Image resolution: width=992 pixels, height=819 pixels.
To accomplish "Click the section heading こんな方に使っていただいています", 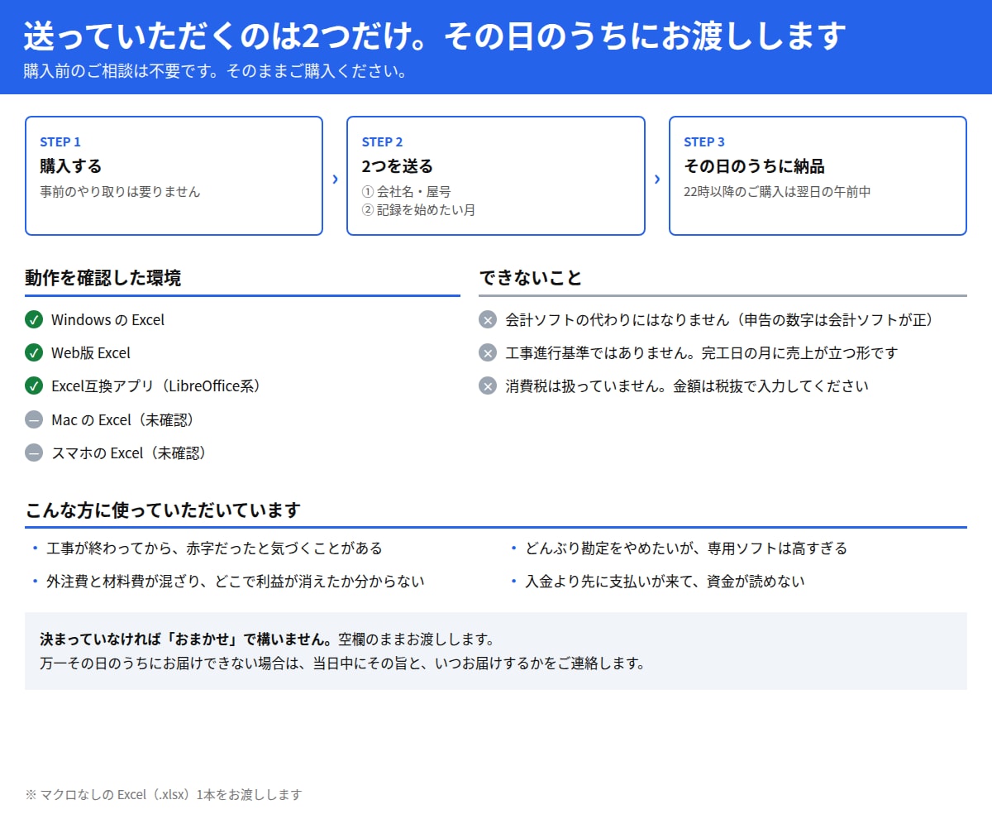I will [162, 510].
